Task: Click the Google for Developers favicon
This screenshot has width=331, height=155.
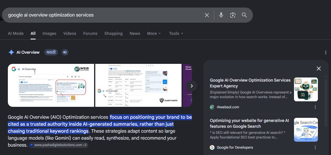Action: 212,147
